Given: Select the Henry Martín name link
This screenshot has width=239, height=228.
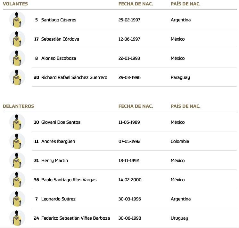Looking at the screenshot, I should click(54, 161).
